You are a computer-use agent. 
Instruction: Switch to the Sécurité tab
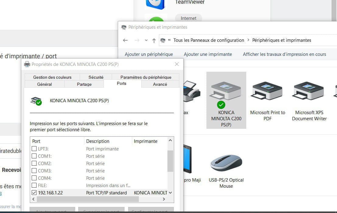point(96,77)
